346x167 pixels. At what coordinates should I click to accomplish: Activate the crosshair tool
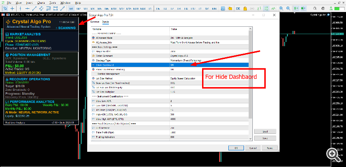click(x=12, y=9)
